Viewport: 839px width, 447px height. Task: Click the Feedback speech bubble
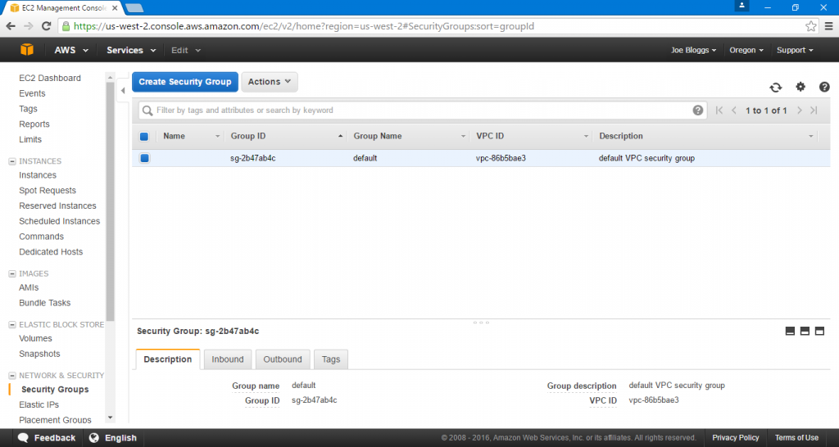click(x=23, y=437)
